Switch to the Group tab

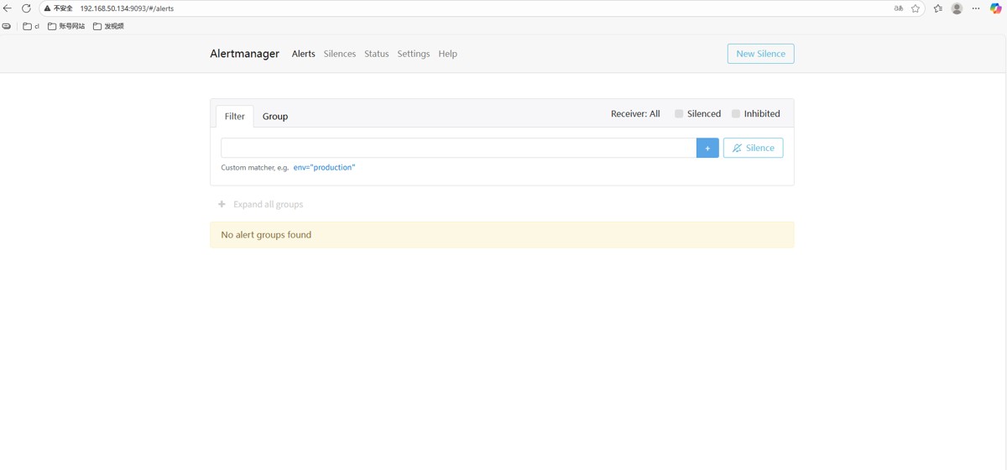(275, 117)
